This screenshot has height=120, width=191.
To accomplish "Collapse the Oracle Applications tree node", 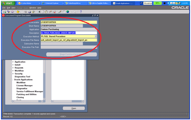I will coord(13,80).
